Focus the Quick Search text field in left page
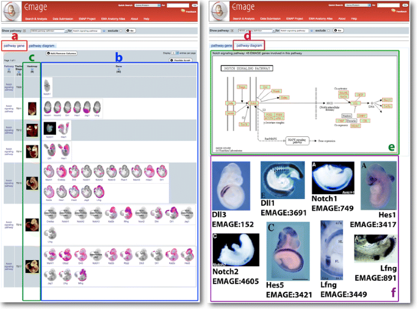Viewport: 418px width, 309px height. pos(178,5)
